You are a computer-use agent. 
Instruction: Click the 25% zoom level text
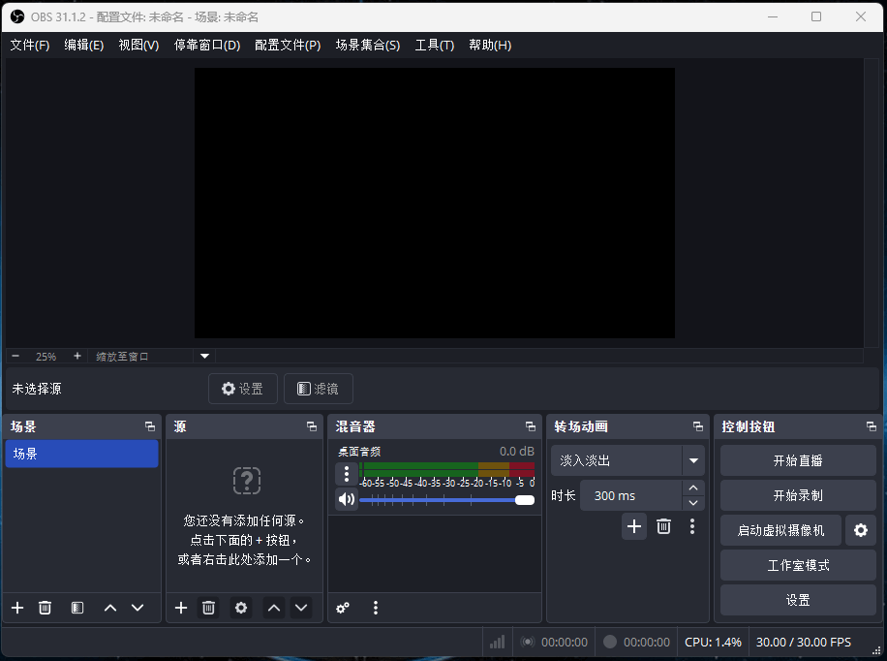click(46, 357)
